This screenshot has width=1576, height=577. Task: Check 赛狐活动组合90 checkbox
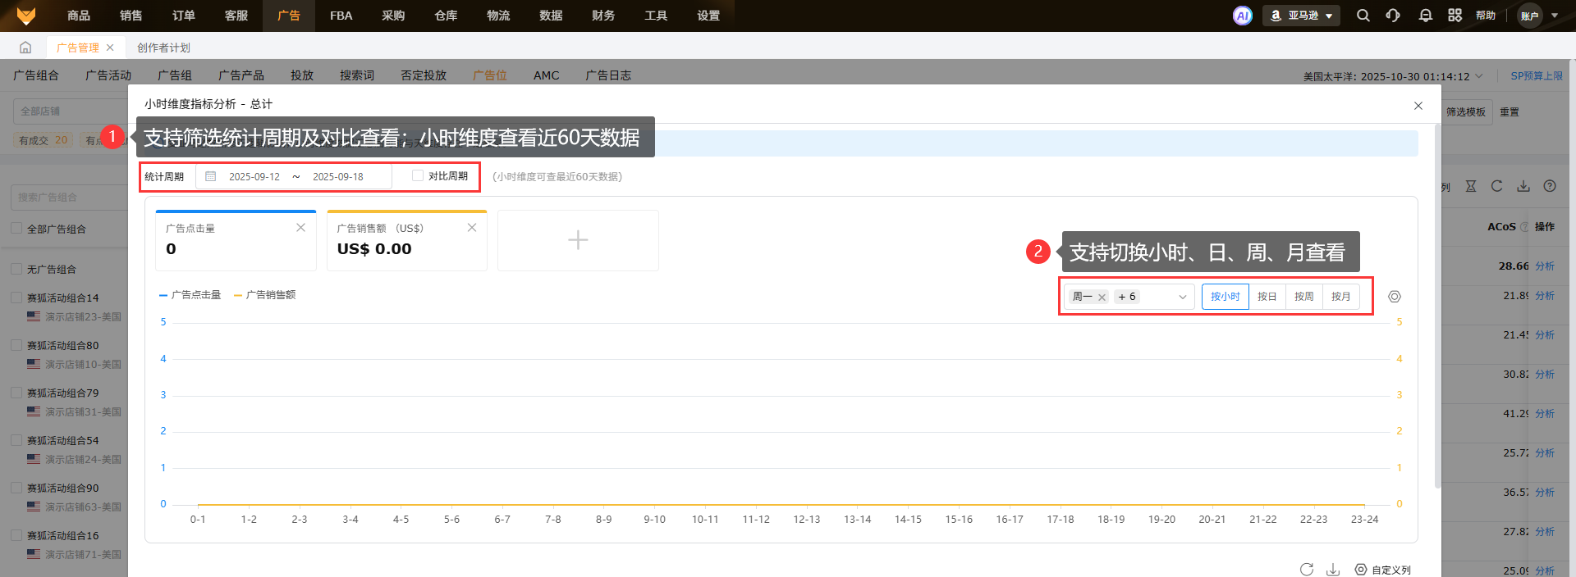point(16,487)
